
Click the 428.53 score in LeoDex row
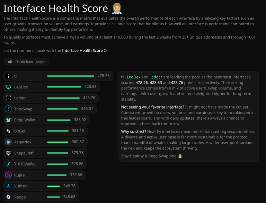[90, 86]
